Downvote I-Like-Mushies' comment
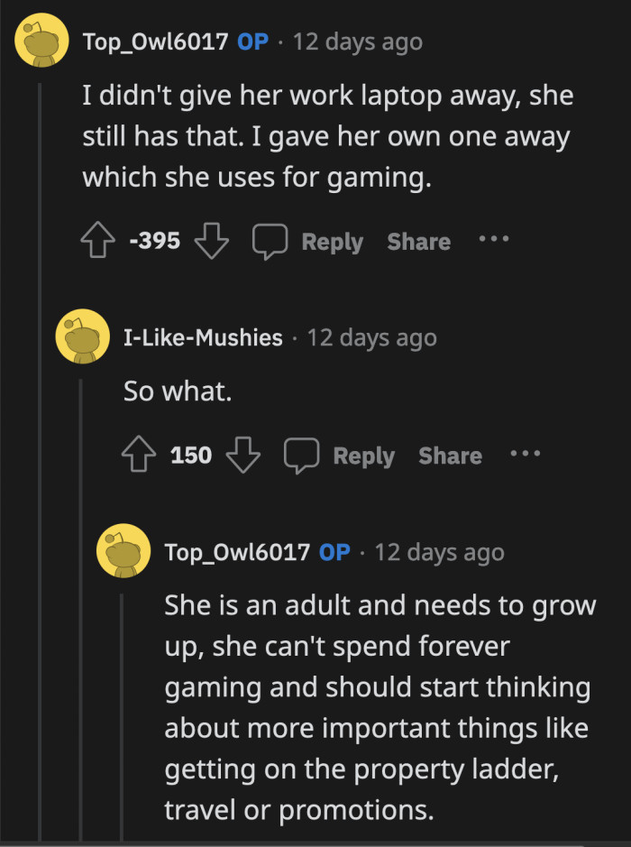 pos(244,455)
